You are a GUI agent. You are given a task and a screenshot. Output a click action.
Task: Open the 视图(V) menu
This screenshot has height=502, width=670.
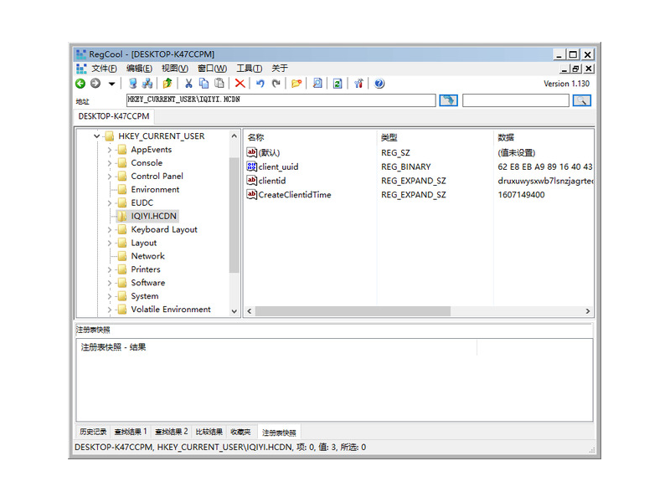tap(175, 69)
